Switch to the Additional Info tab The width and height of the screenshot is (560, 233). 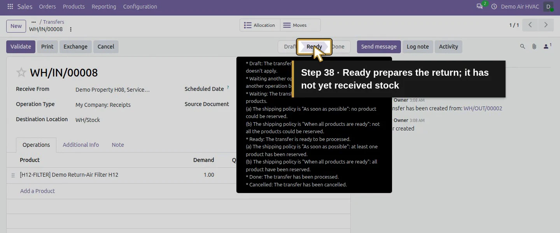pyautogui.click(x=81, y=145)
